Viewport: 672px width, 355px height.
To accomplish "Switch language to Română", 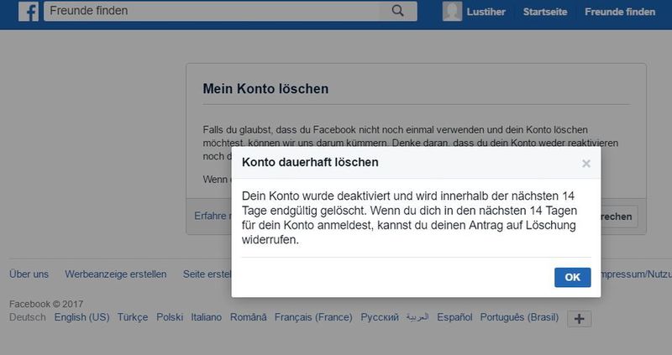I will pyautogui.click(x=248, y=317).
